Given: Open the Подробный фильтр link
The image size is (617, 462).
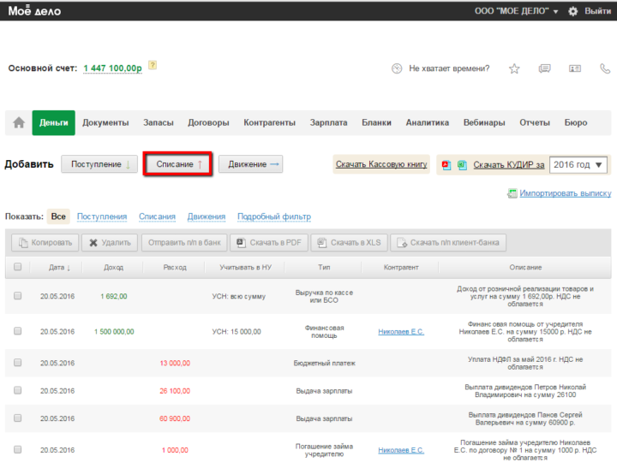Looking at the screenshot, I should 273,216.
